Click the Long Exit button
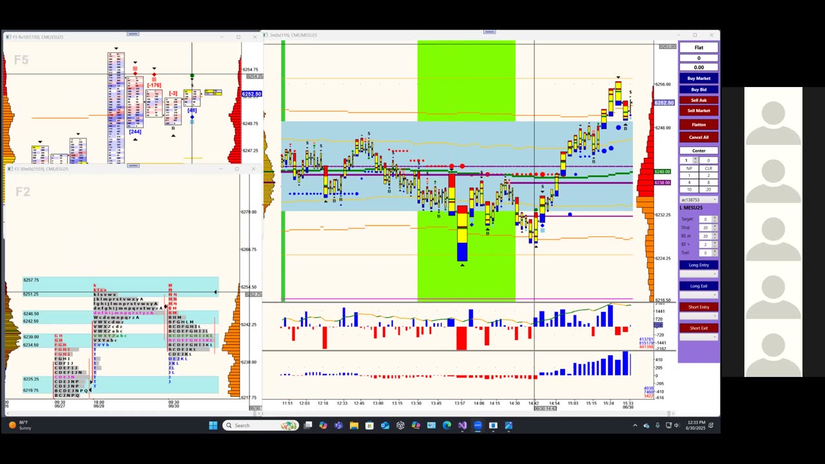This screenshot has height=464, width=825. 699,286
